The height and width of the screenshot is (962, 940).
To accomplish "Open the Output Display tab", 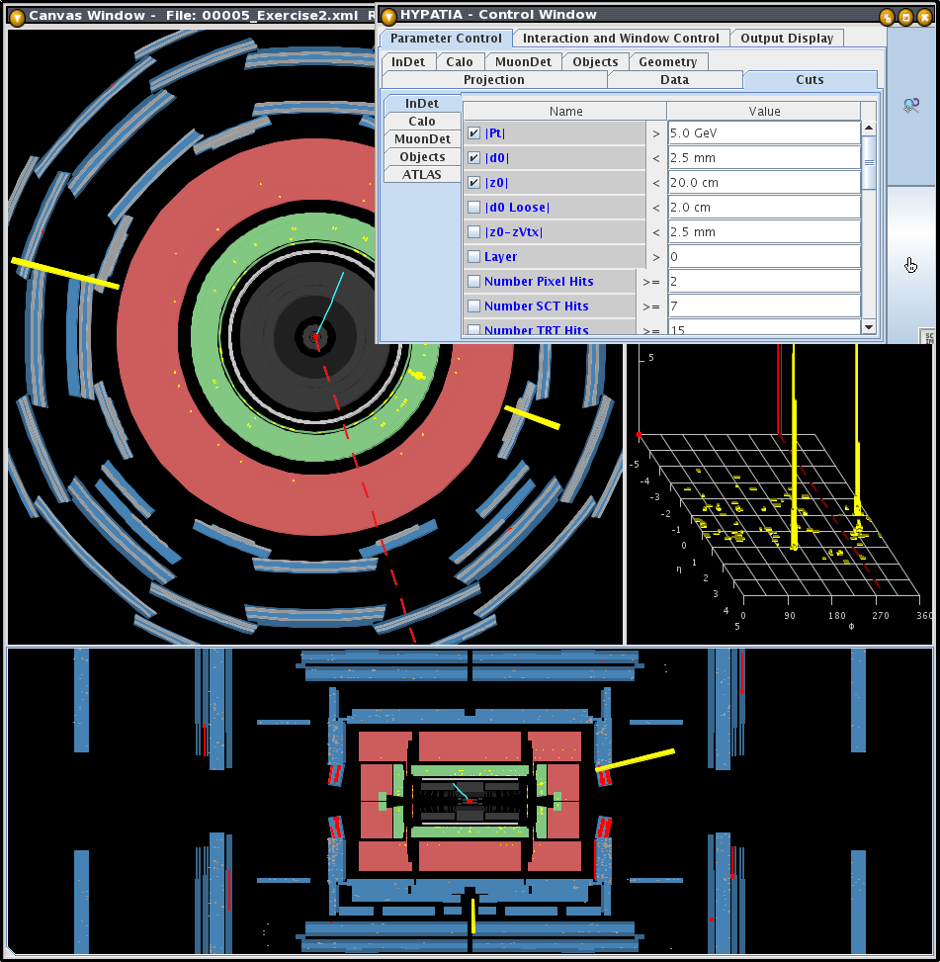I will pos(787,39).
